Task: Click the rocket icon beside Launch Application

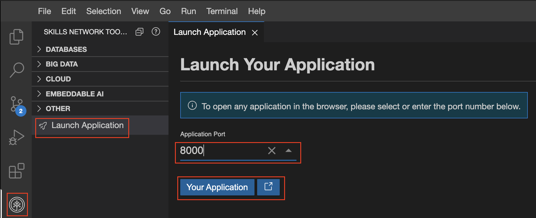Action: click(x=43, y=126)
